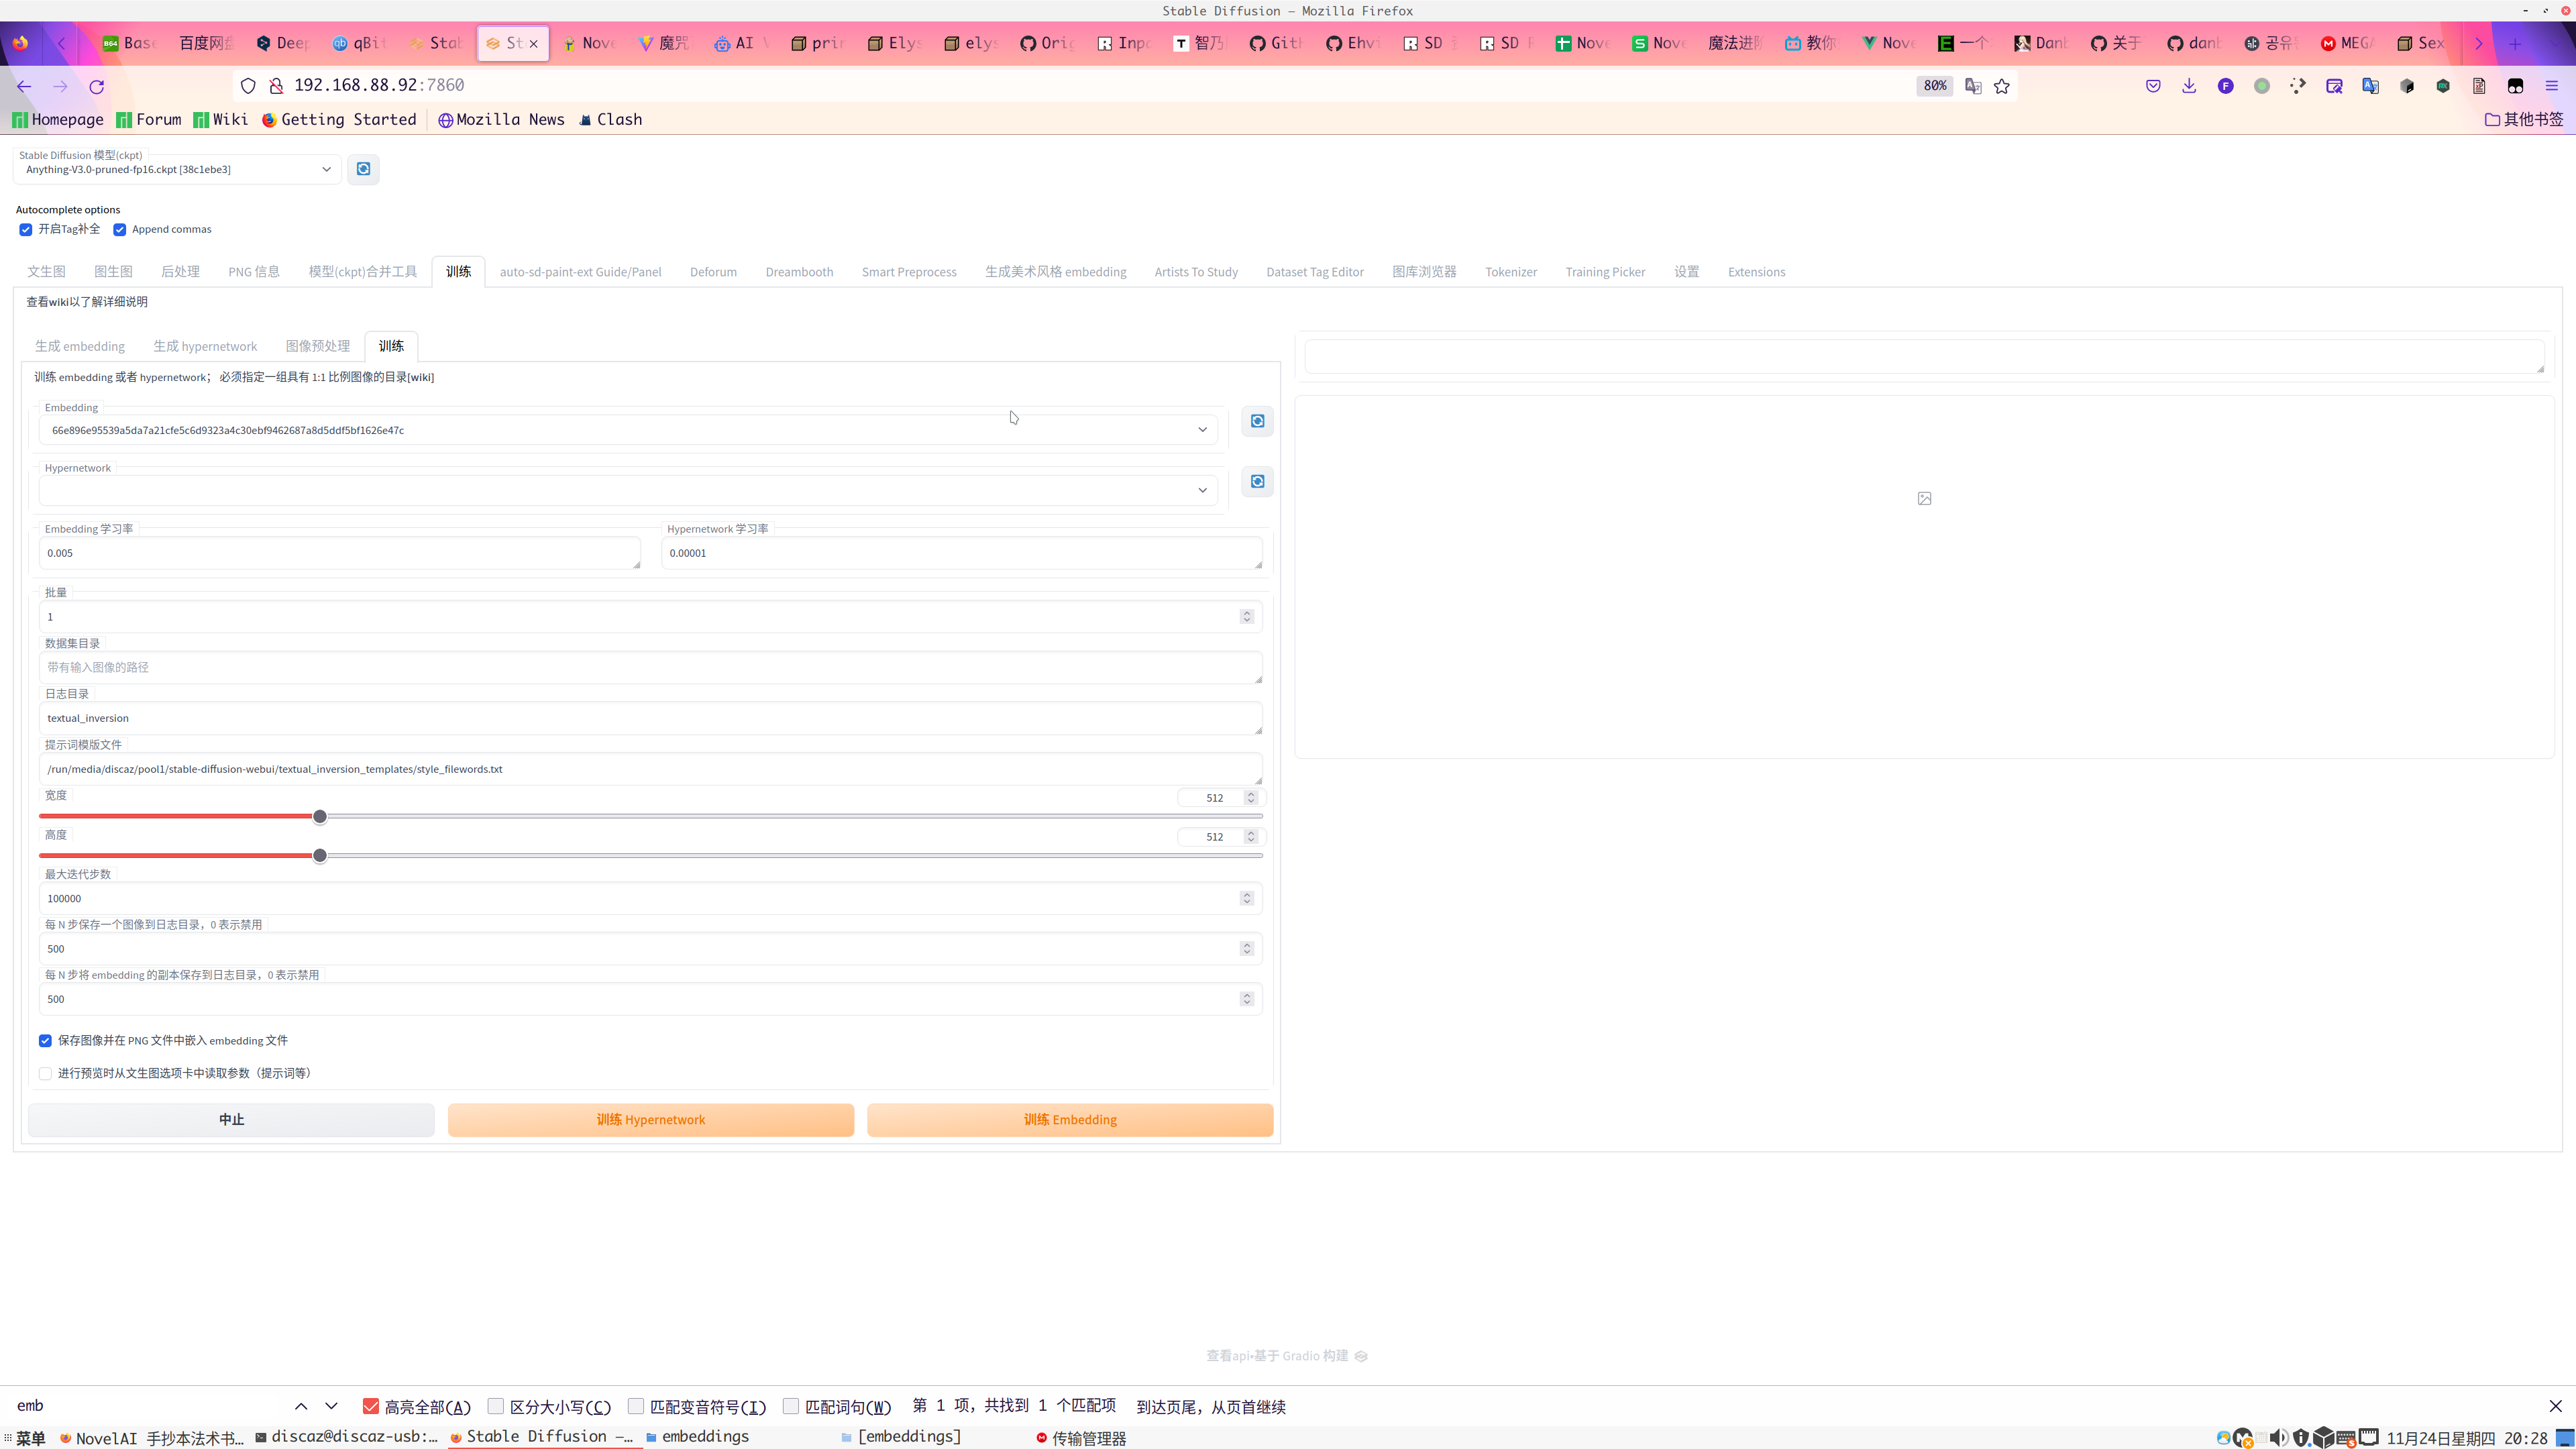Open the 生成 hypernetwork sub-tab
Viewport: 2576px width, 1449px height.
coord(205,346)
